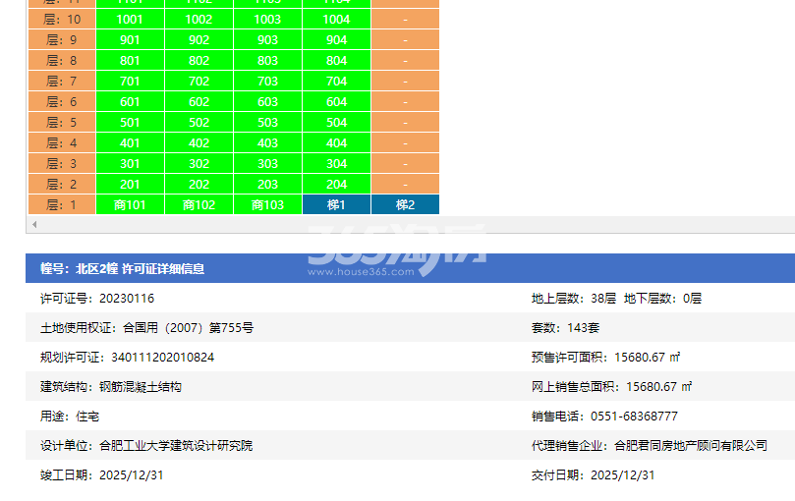Click 竣工日期 2025/12/31 value
The image size is (795, 501).
pyautogui.click(x=132, y=475)
